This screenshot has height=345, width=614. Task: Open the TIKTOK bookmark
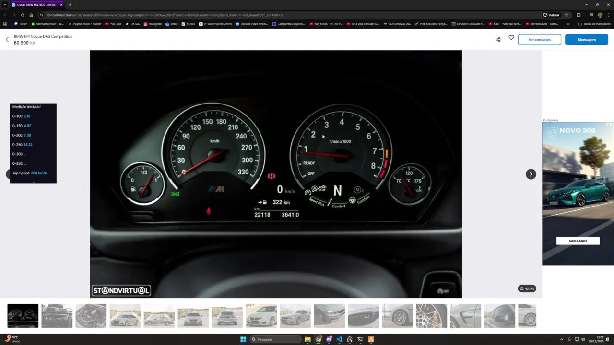coord(133,23)
